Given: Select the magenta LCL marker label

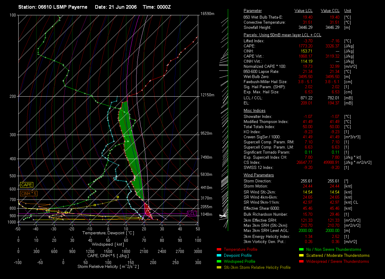Looking at the screenshot, I should click(x=191, y=214).
